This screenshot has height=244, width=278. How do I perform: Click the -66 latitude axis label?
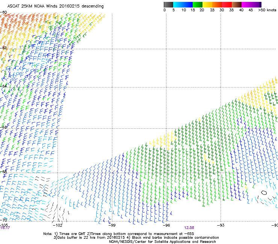[x=3, y=127]
